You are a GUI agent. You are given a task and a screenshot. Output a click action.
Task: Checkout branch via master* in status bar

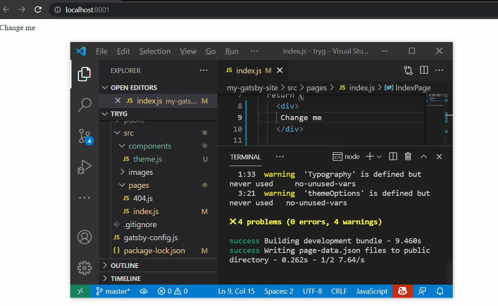(x=113, y=291)
